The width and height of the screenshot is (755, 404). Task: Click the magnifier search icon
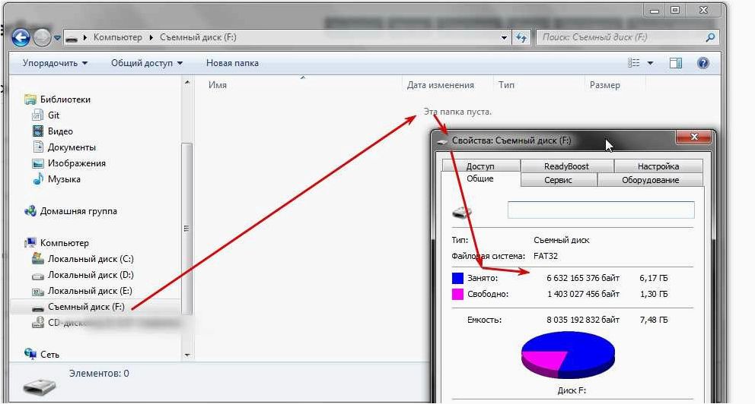tap(710, 37)
